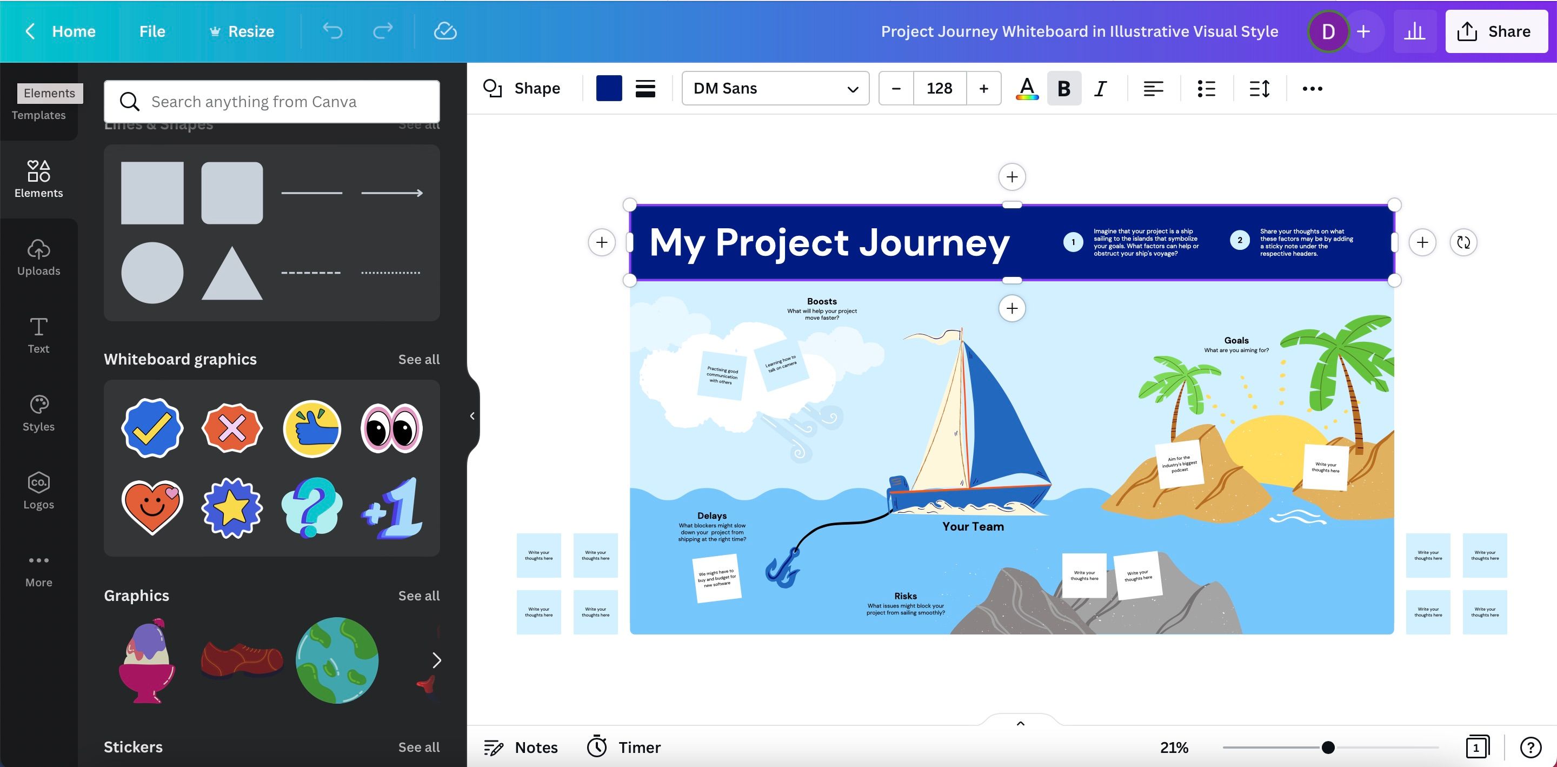
Task: Expand the page thumbnails chevron
Action: click(x=1020, y=723)
